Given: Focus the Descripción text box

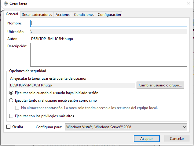Looking at the screenshot, I should click(x=108, y=54).
